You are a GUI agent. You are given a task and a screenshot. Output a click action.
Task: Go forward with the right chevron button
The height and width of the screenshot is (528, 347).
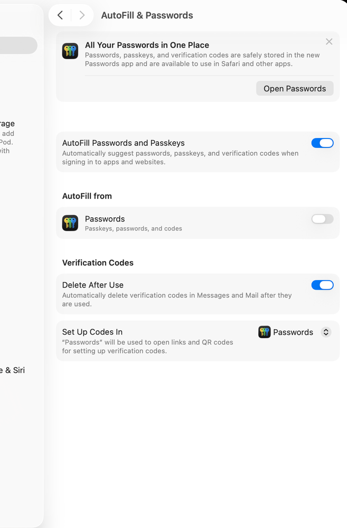pyautogui.click(x=82, y=15)
